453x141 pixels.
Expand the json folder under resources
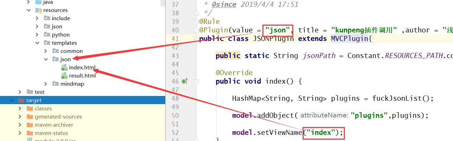(37, 27)
